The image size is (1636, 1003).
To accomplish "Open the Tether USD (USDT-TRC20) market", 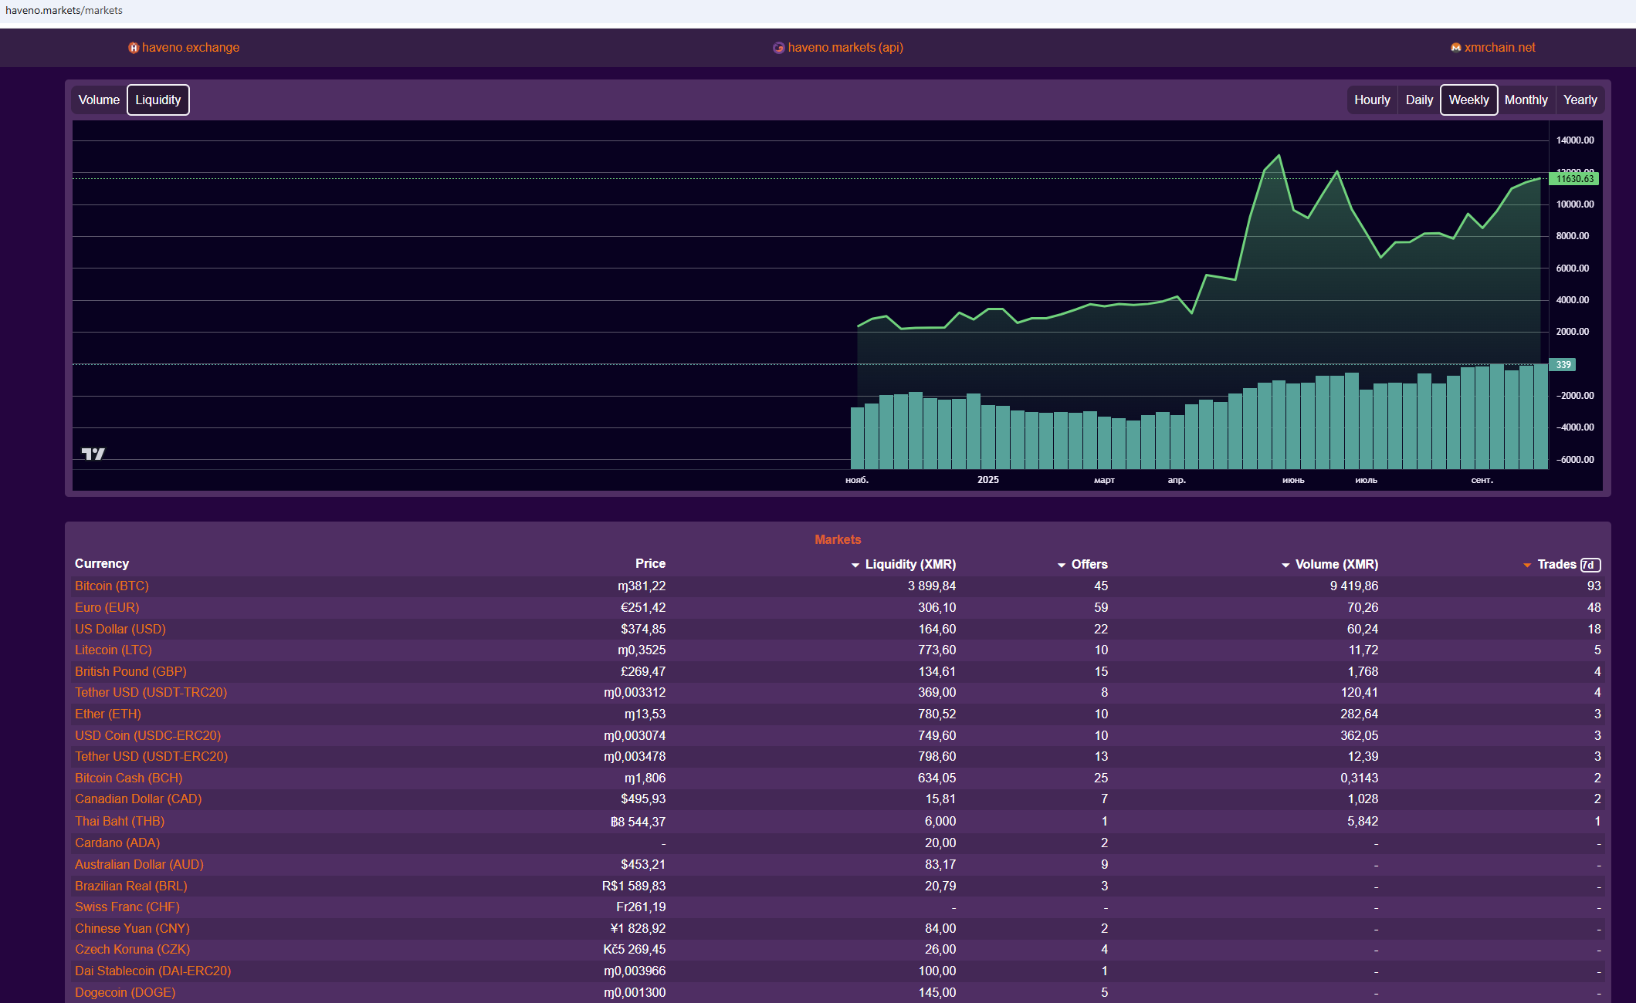I will [x=151, y=693].
